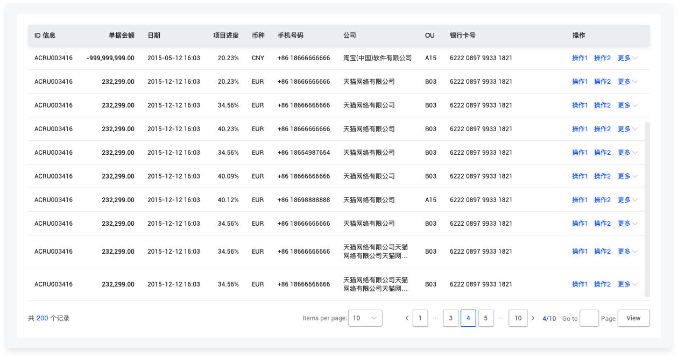The width and height of the screenshot is (678, 358).
Task: Click the A15 cell in the 40.12% row
Action: (431, 200)
